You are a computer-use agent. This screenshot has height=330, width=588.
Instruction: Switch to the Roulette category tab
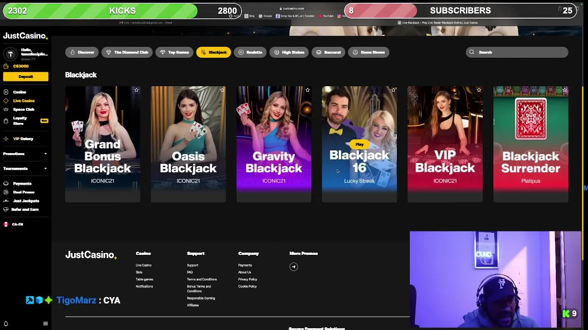250,52
